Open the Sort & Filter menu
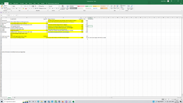 coord(128,7)
